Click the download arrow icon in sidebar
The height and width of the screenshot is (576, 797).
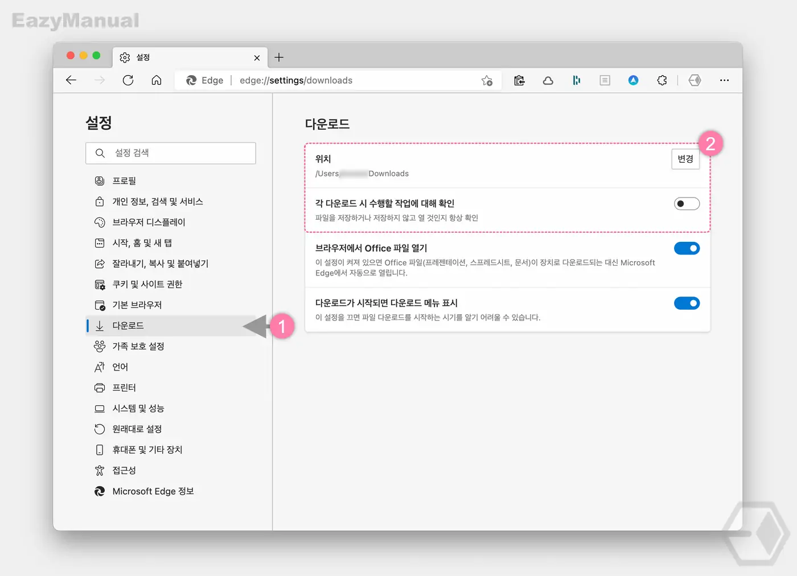tap(100, 326)
